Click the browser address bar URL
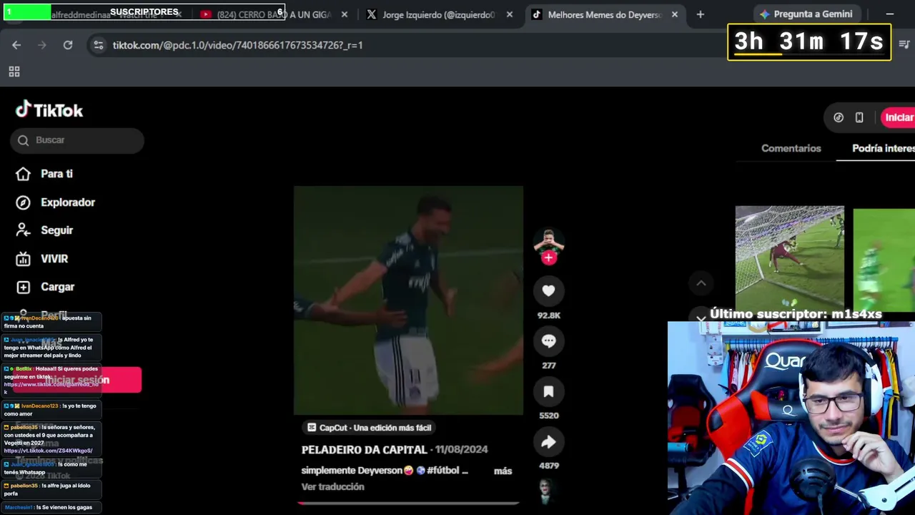915x515 pixels. (237, 45)
